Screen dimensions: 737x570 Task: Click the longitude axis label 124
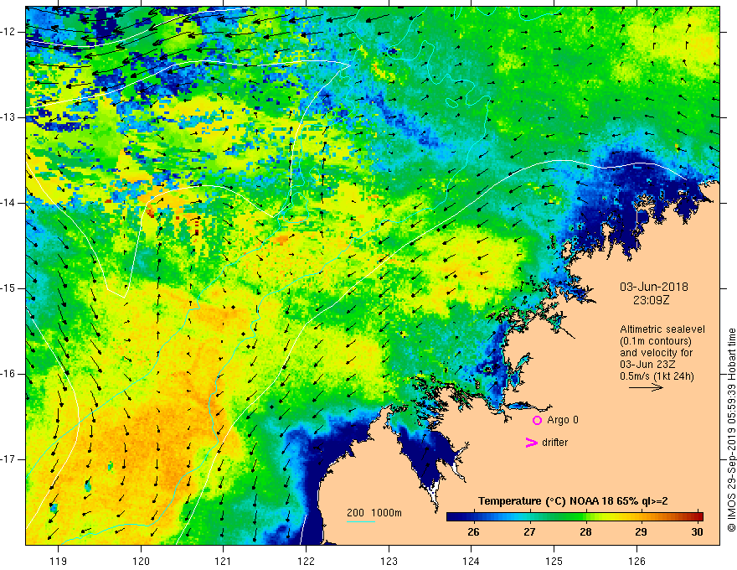pos(471,561)
